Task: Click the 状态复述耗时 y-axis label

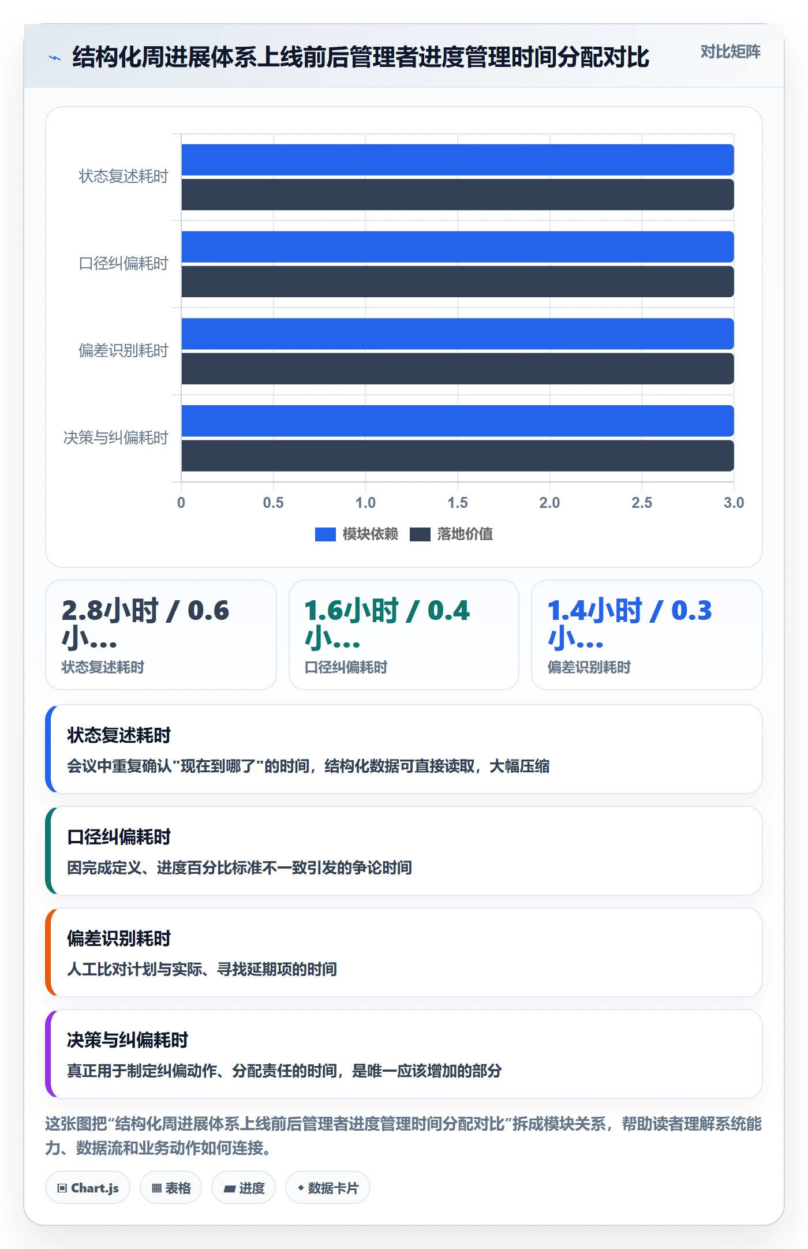Action: tap(123, 177)
